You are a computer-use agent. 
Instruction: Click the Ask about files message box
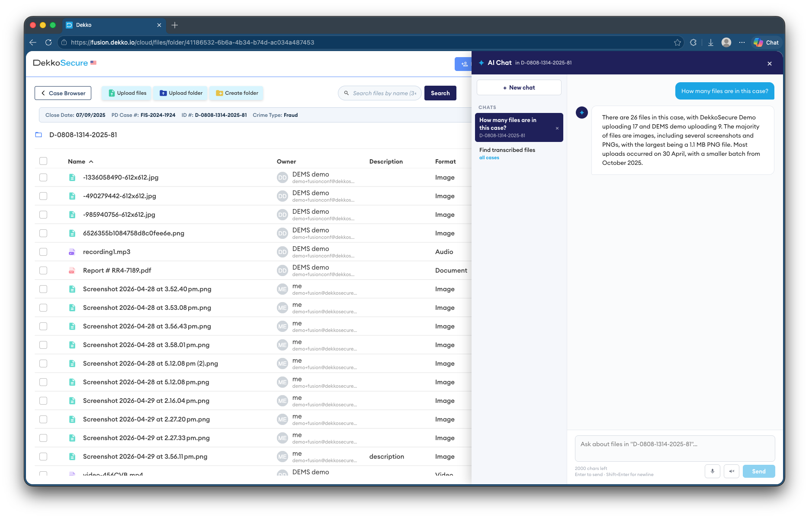tap(674, 448)
